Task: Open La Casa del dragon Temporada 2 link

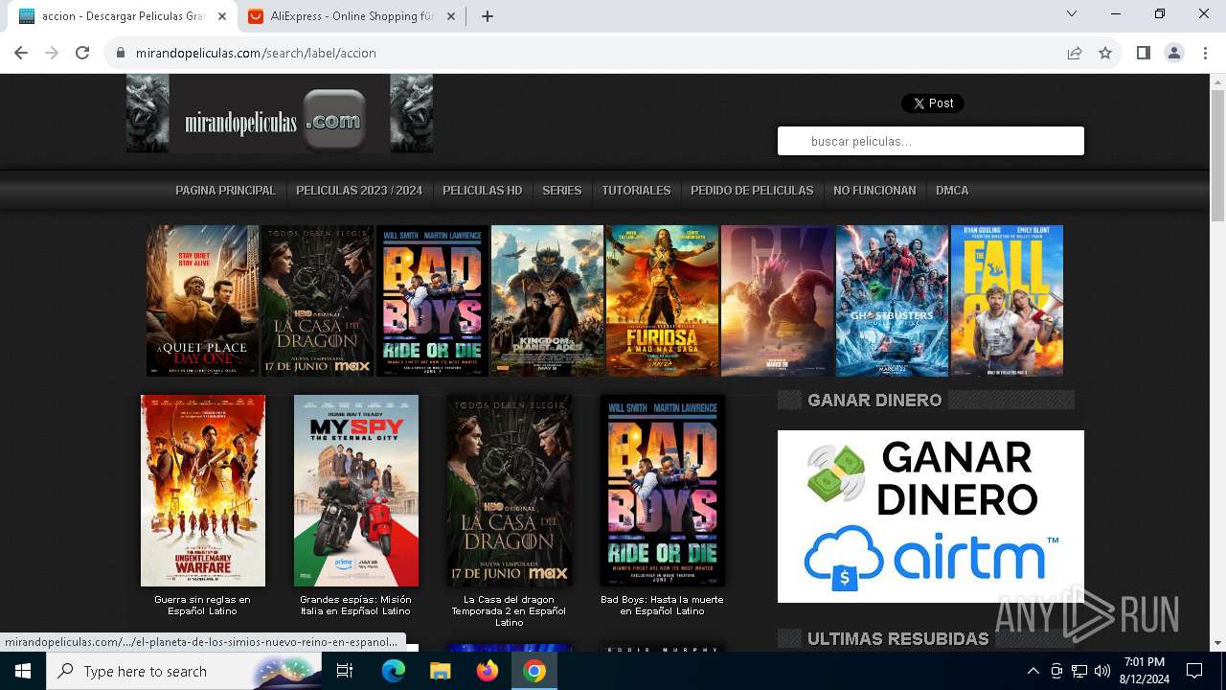Action: [510, 610]
